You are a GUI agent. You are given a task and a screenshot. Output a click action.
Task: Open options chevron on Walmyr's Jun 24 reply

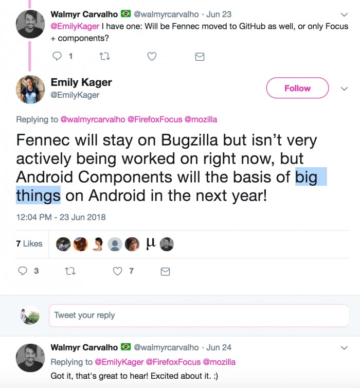pyautogui.click(x=345, y=348)
